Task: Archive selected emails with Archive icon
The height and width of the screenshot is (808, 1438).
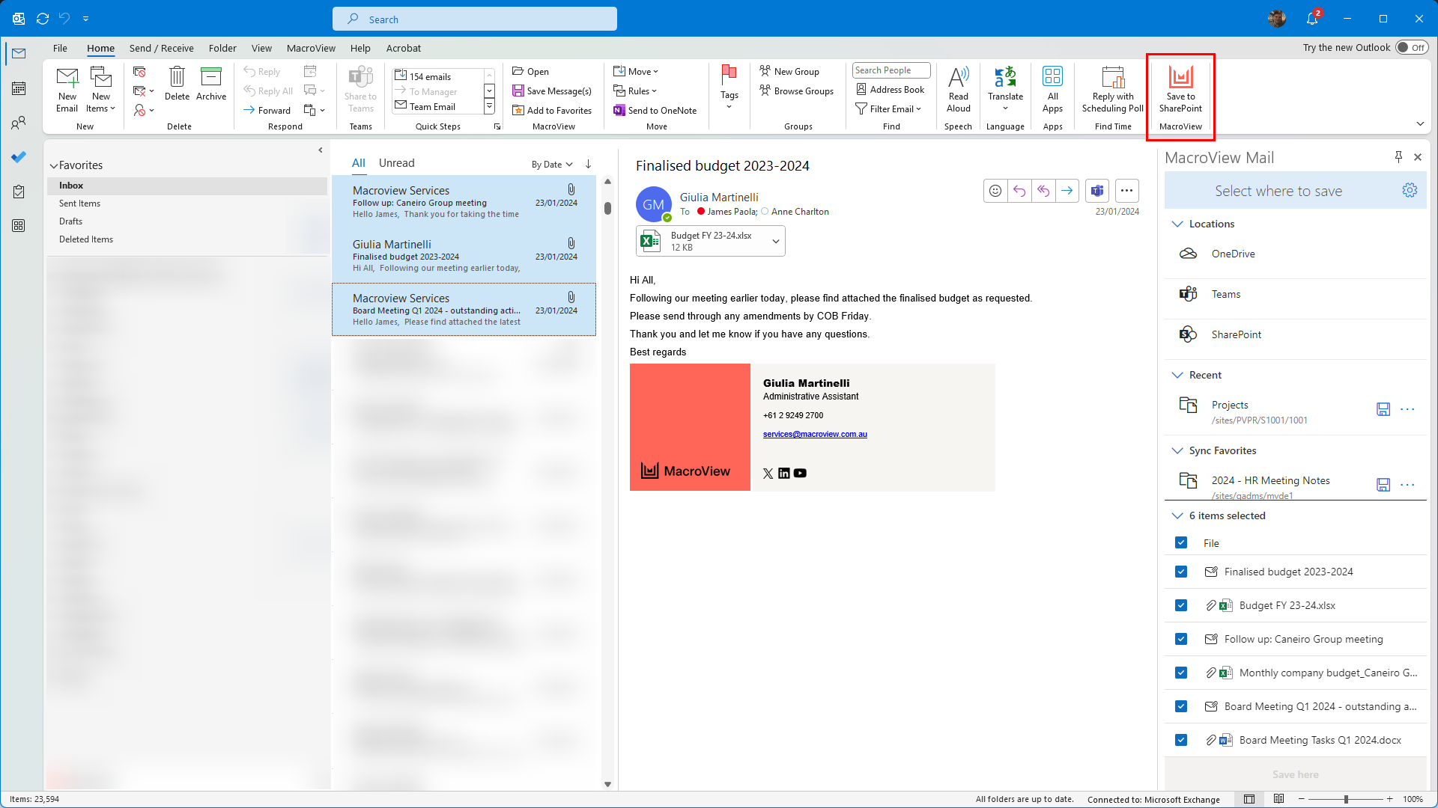Action: [211, 83]
